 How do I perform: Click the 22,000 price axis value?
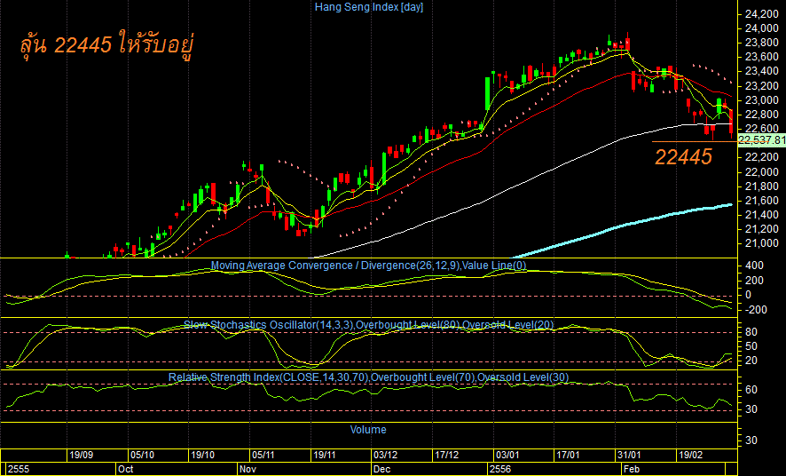tap(761, 172)
